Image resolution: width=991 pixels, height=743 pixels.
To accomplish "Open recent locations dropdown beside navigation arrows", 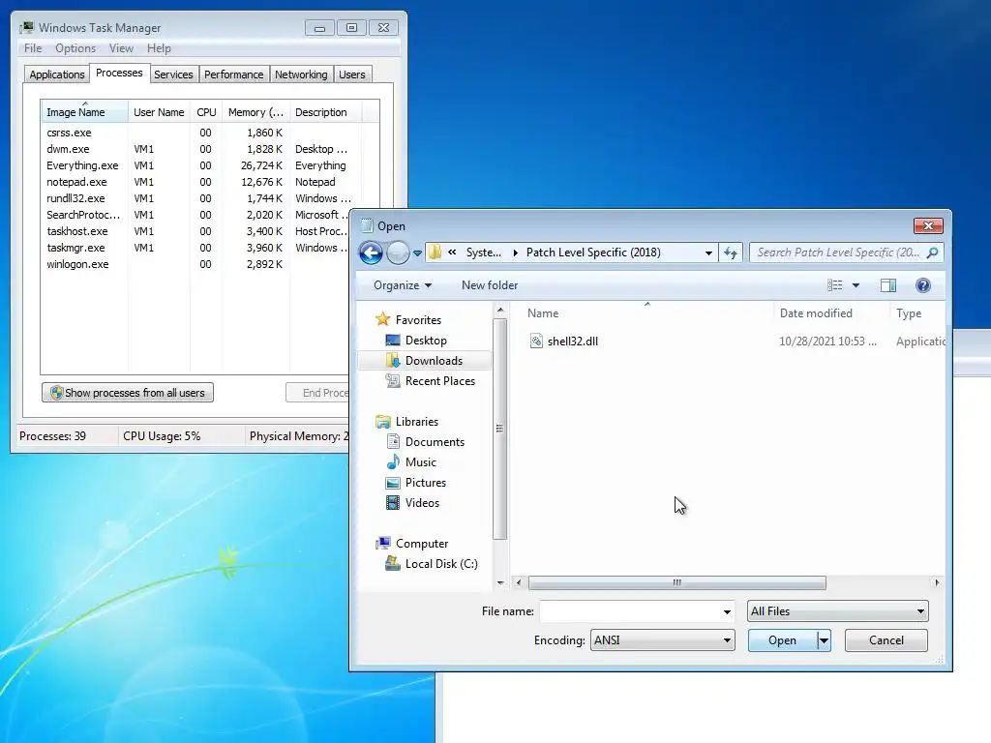I will 417,253.
